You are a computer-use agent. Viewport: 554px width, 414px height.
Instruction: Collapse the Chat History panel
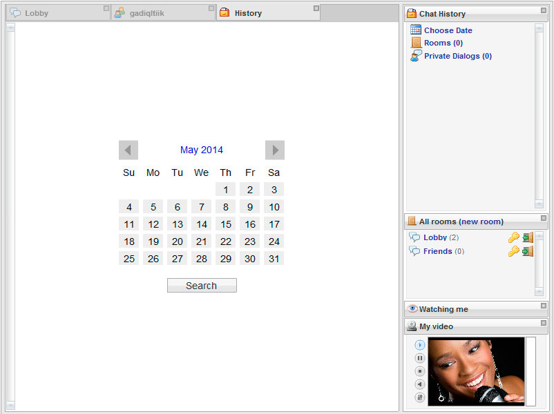[543, 10]
